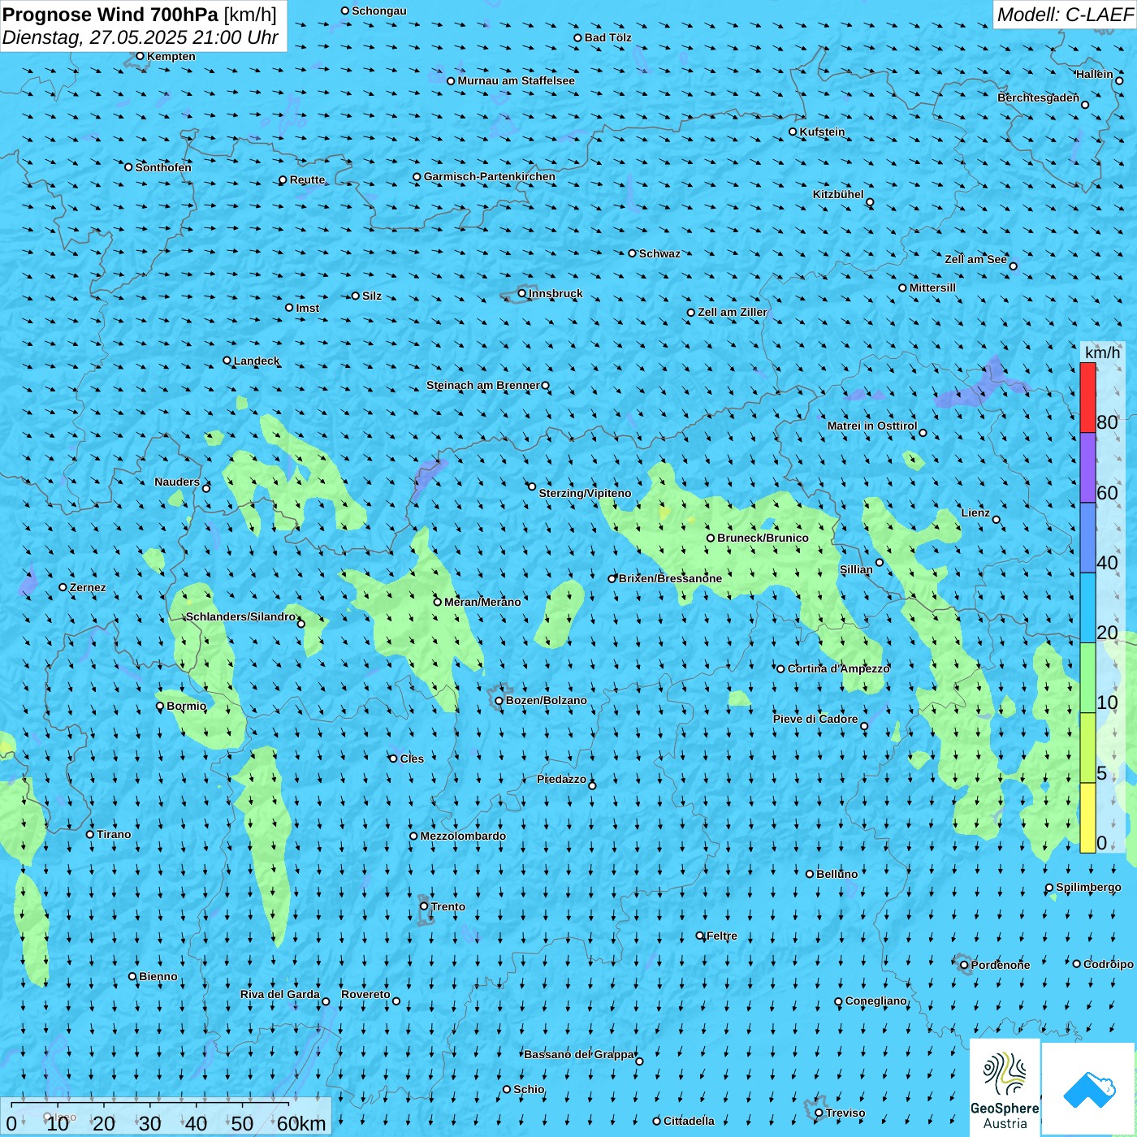Select the Trento city label

[448, 906]
